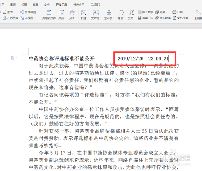
Task: Click the 水印 watermark icon
Action: [72, 13]
